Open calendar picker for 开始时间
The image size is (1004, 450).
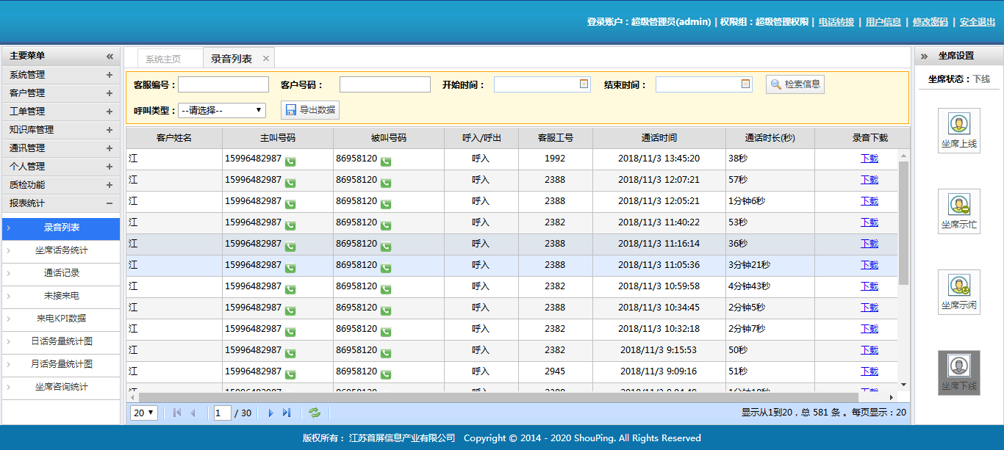point(584,84)
